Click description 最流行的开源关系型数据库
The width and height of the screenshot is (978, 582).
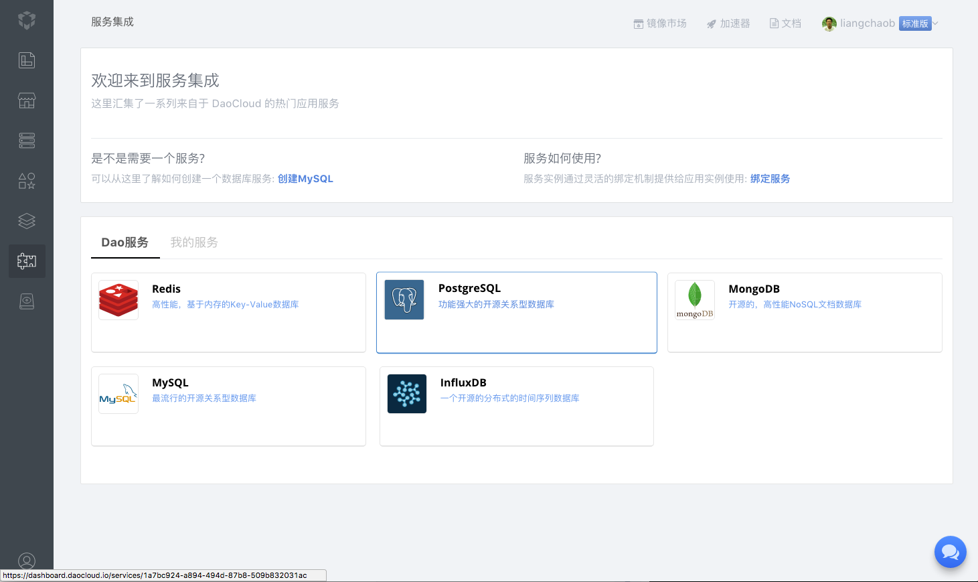coord(204,398)
